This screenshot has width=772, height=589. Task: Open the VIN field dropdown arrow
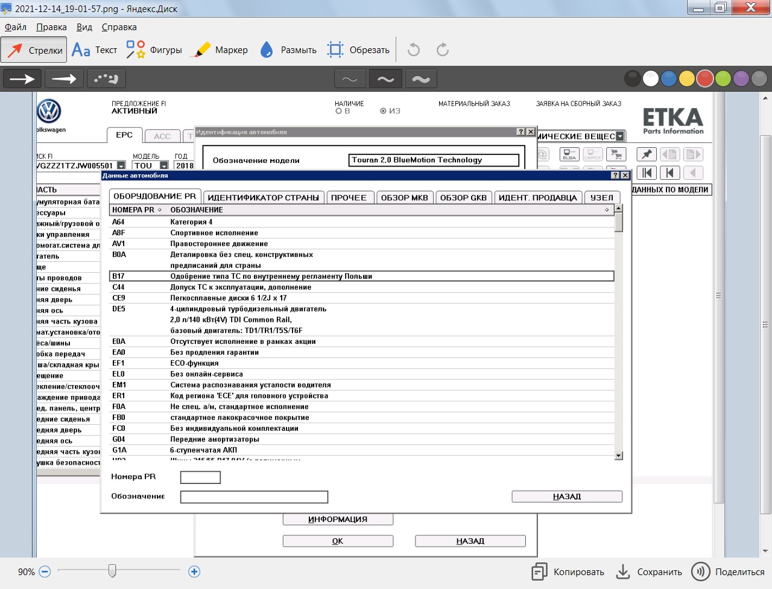(x=121, y=165)
